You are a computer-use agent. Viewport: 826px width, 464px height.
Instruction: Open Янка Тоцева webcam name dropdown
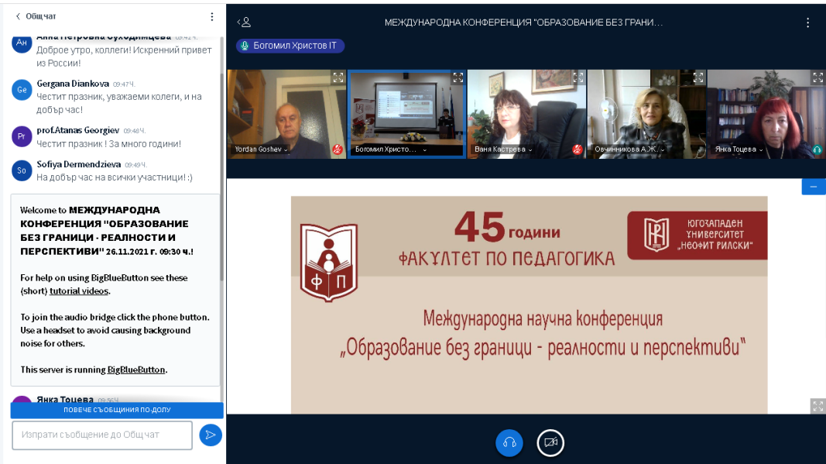coord(739,150)
